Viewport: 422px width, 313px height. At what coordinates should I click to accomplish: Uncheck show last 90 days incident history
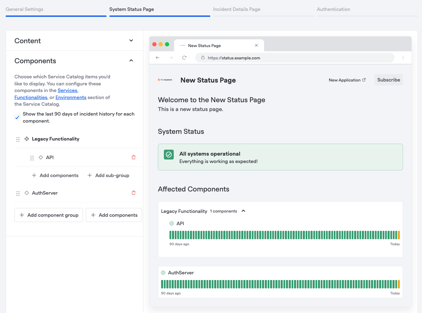point(17,118)
